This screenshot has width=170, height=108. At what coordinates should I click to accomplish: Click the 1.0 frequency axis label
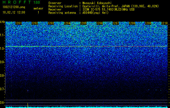2,49
